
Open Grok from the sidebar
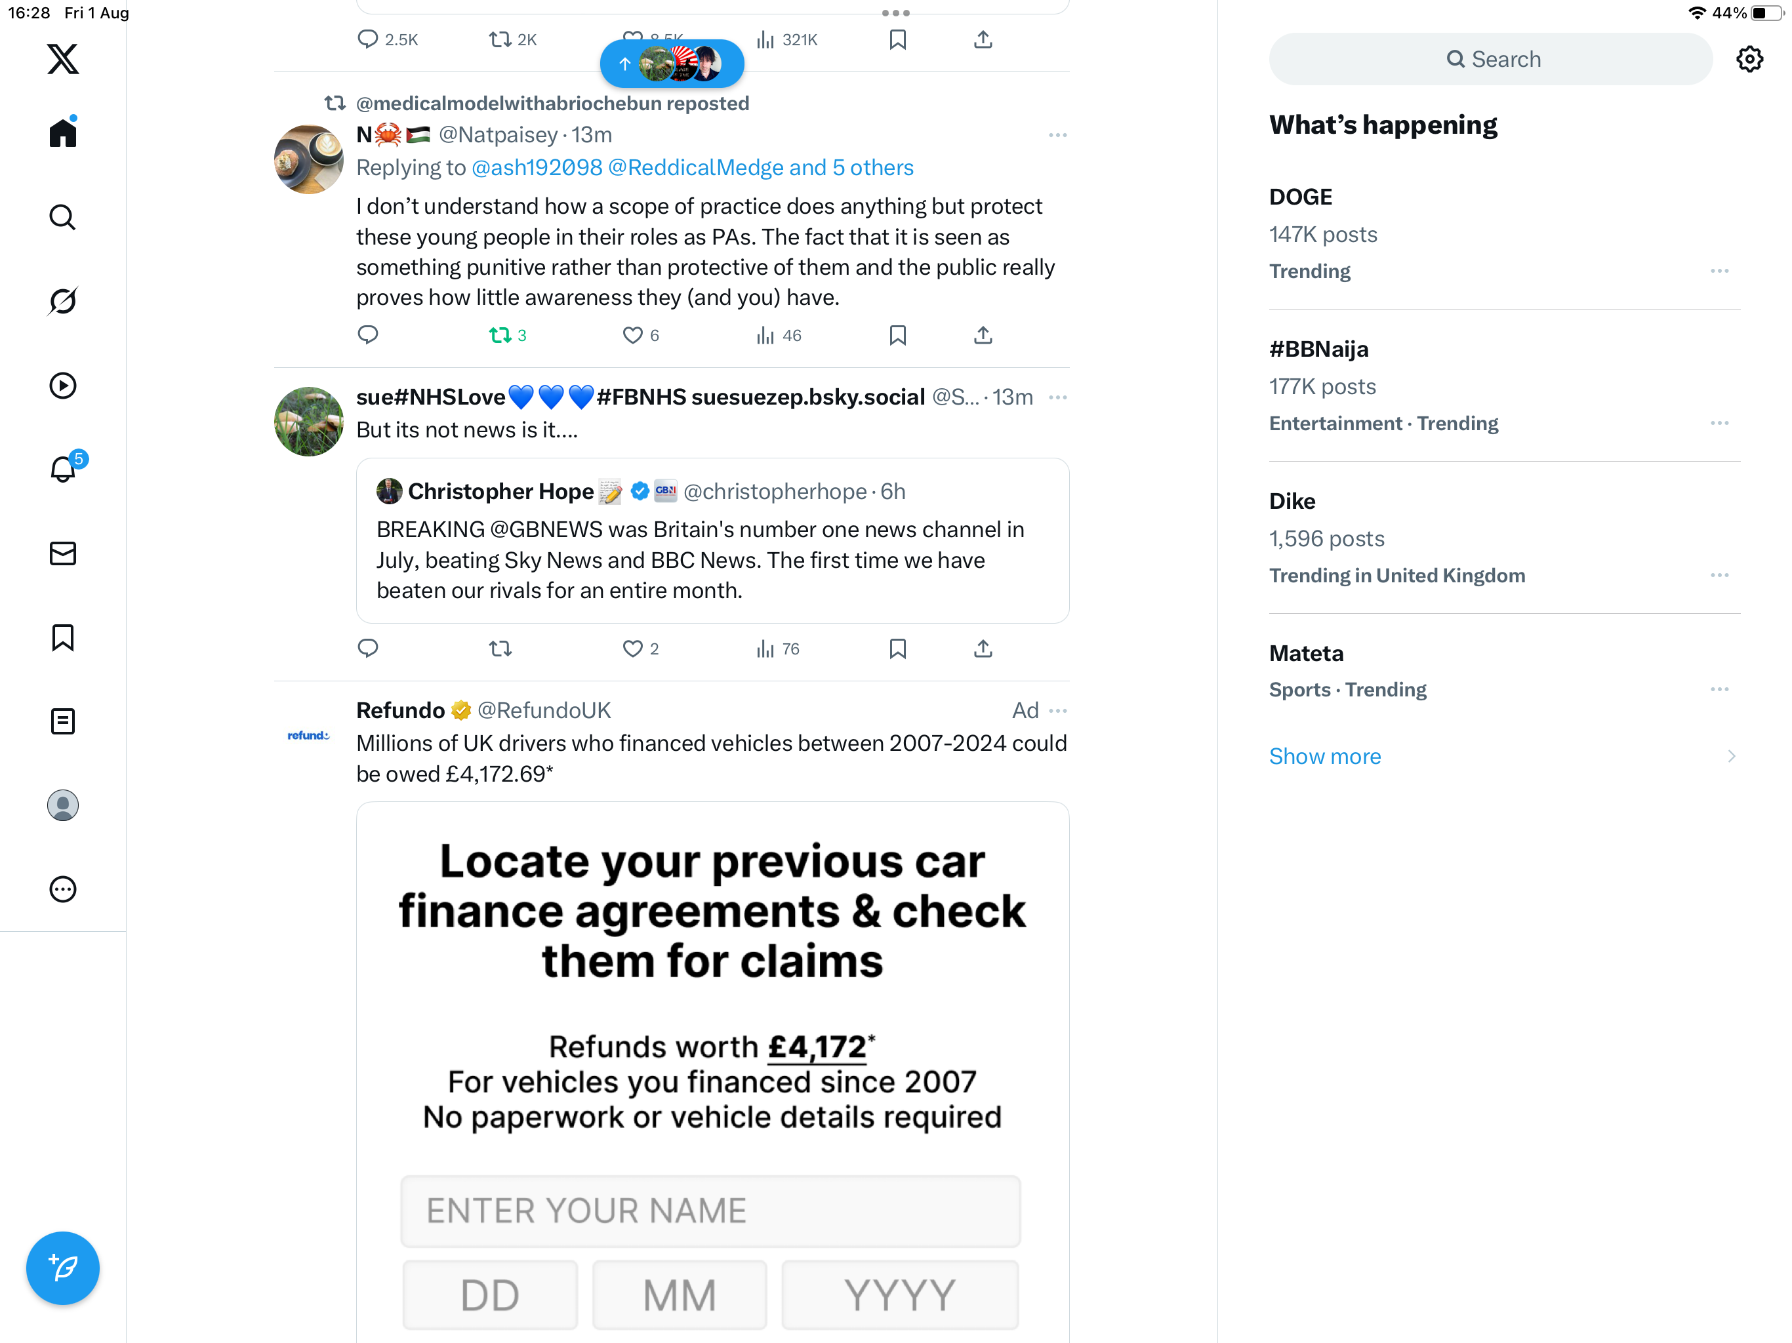62,302
